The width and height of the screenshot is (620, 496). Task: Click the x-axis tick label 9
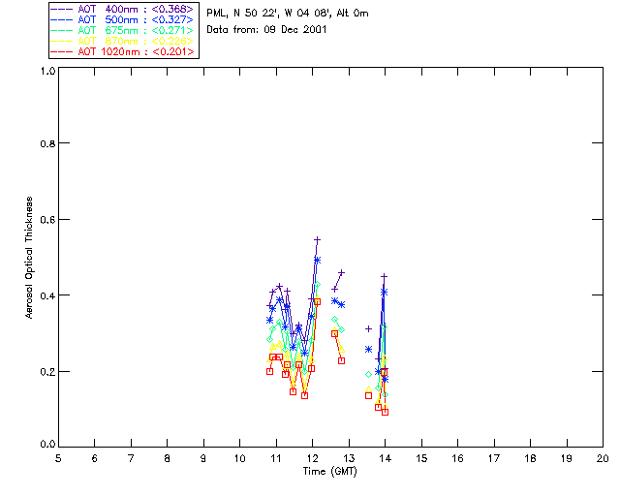(x=203, y=458)
